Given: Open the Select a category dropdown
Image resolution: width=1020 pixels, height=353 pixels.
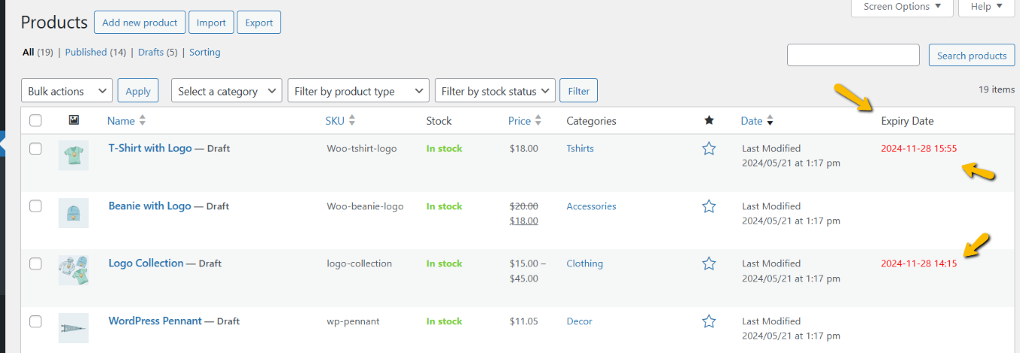Looking at the screenshot, I should point(227,91).
